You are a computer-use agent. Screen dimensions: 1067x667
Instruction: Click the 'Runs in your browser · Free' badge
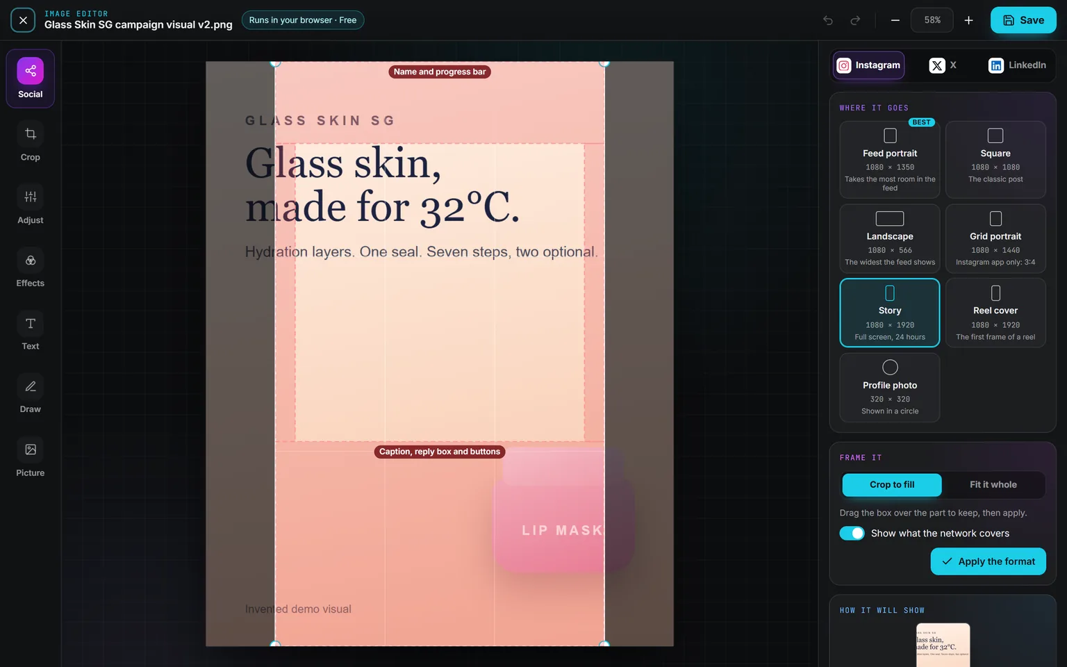(303, 20)
